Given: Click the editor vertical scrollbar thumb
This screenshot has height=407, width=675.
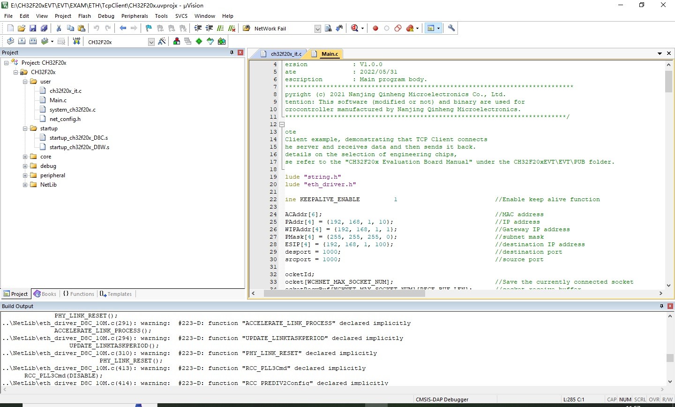Looking at the screenshot, I should (669, 82).
